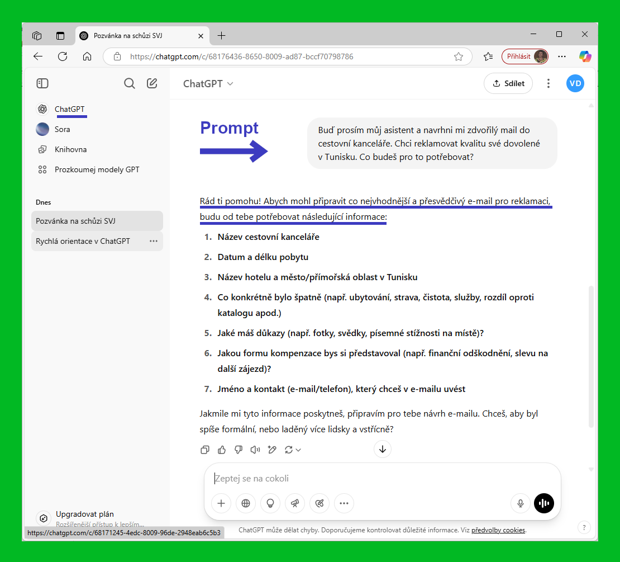Start dictation with microphone icon

coord(521,503)
